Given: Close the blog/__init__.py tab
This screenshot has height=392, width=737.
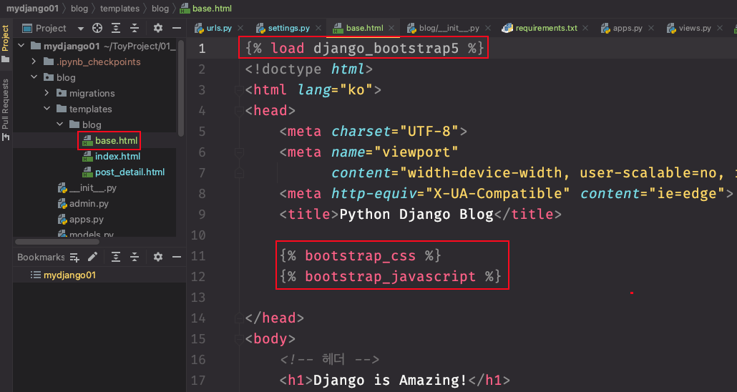Looking at the screenshot, I should click(488, 28).
